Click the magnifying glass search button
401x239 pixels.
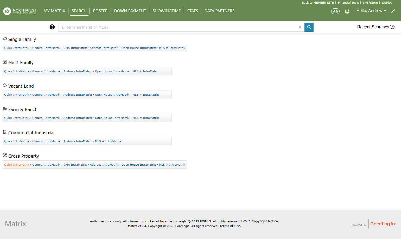pos(309,27)
